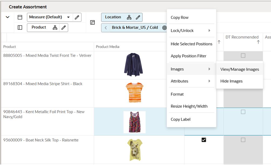
Task: Select Hide Selected Positions
Action: tap(191, 44)
